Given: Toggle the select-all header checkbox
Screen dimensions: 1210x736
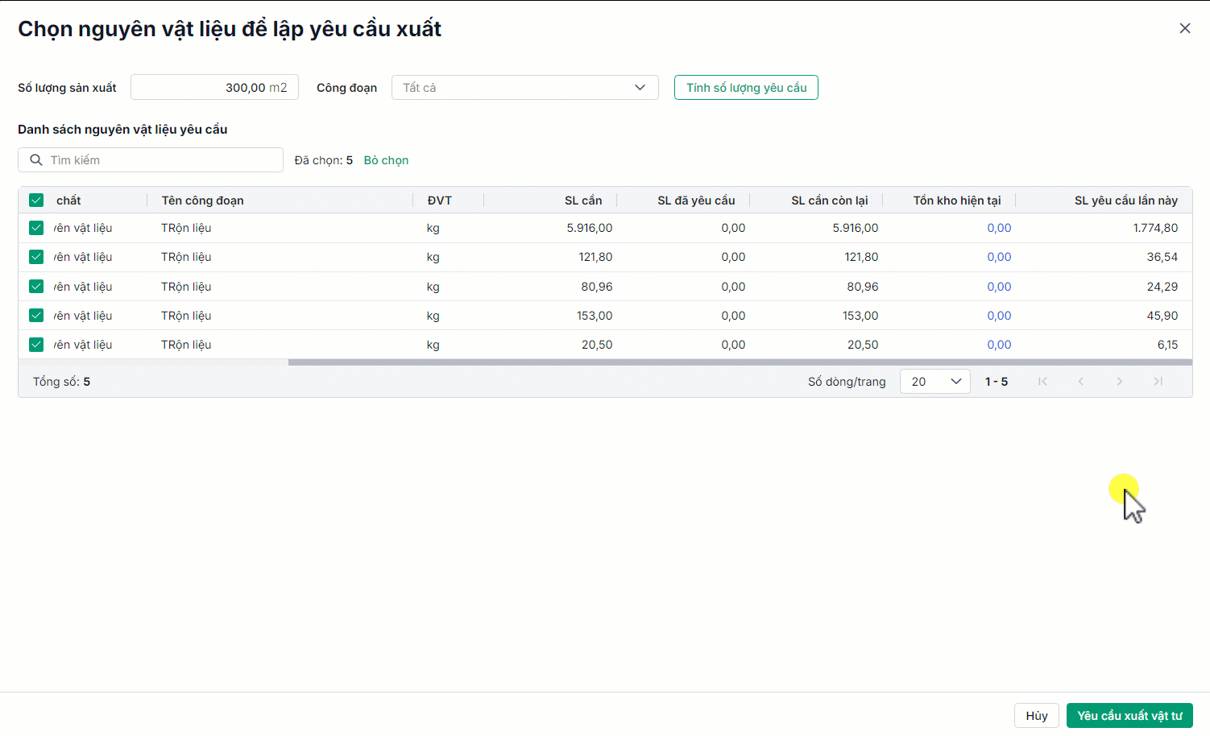Looking at the screenshot, I should point(36,201).
